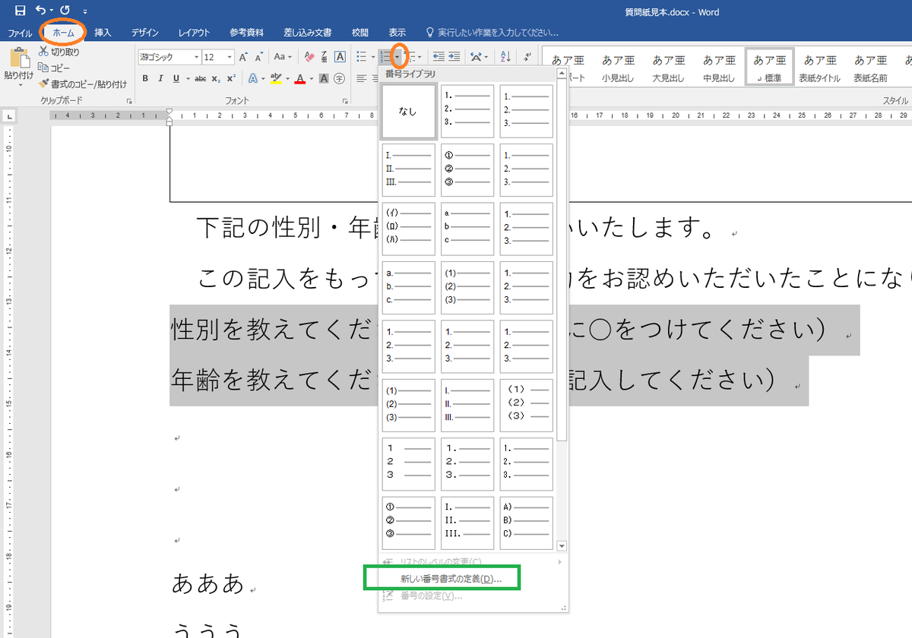Open the ファイル tab
Screen dimensions: 912x638
click(x=20, y=33)
